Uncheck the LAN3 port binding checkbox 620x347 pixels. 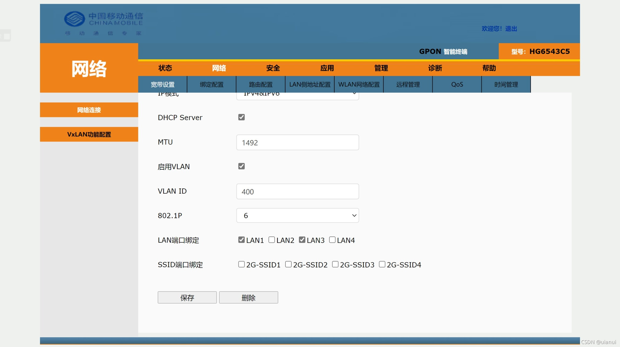[x=302, y=240]
